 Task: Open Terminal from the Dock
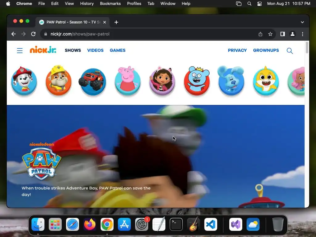click(176, 224)
